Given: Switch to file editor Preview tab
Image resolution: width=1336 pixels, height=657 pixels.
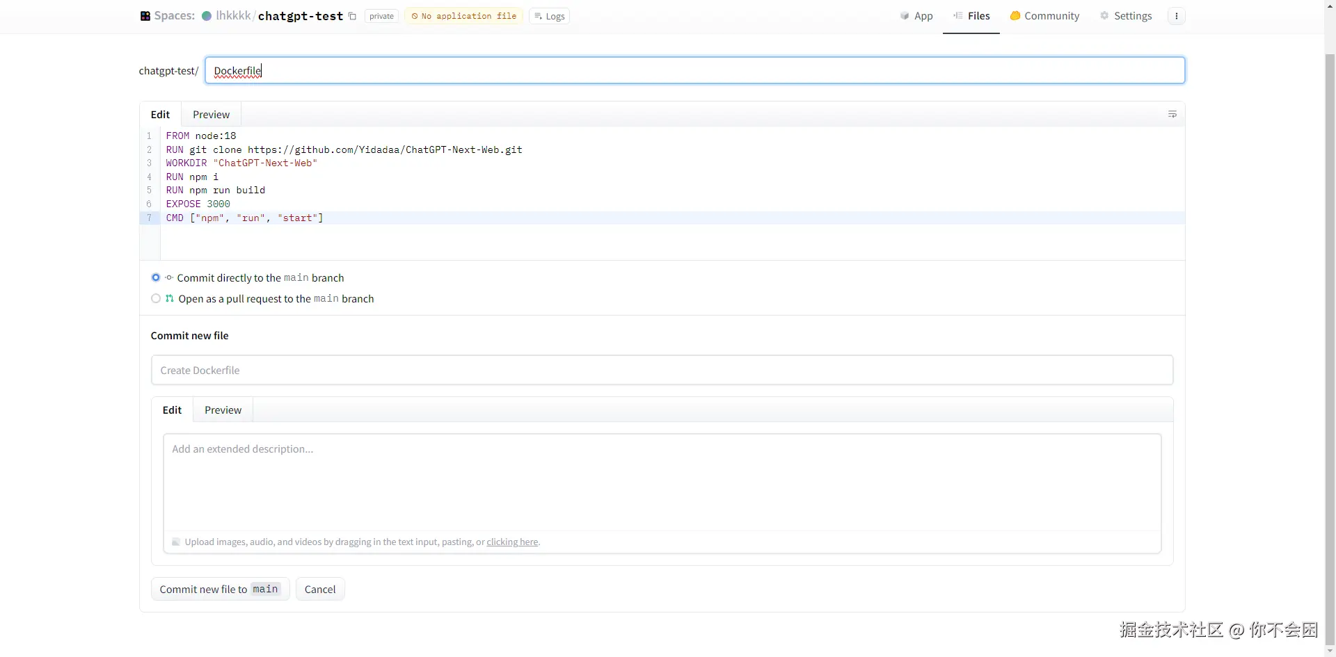Looking at the screenshot, I should coord(211,115).
